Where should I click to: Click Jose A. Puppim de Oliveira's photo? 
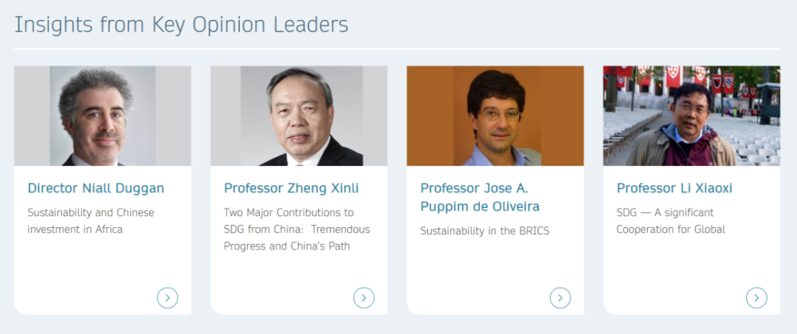click(x=495, y=116)
